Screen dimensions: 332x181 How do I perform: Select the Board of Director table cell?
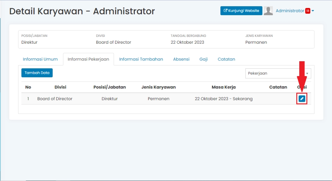click(x=55, y=99)
